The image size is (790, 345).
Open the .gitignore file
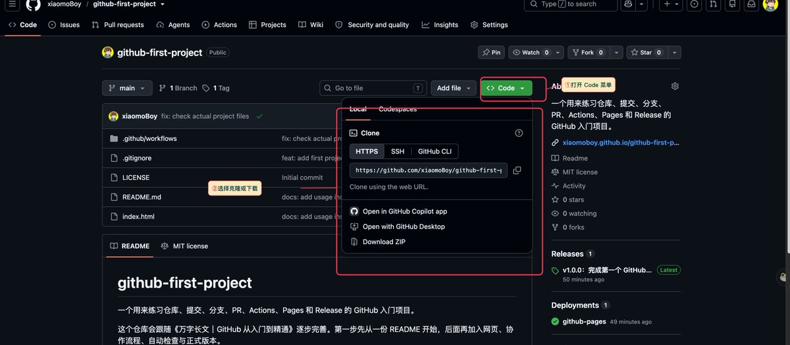pyautogui.click(x=137, y=158)
